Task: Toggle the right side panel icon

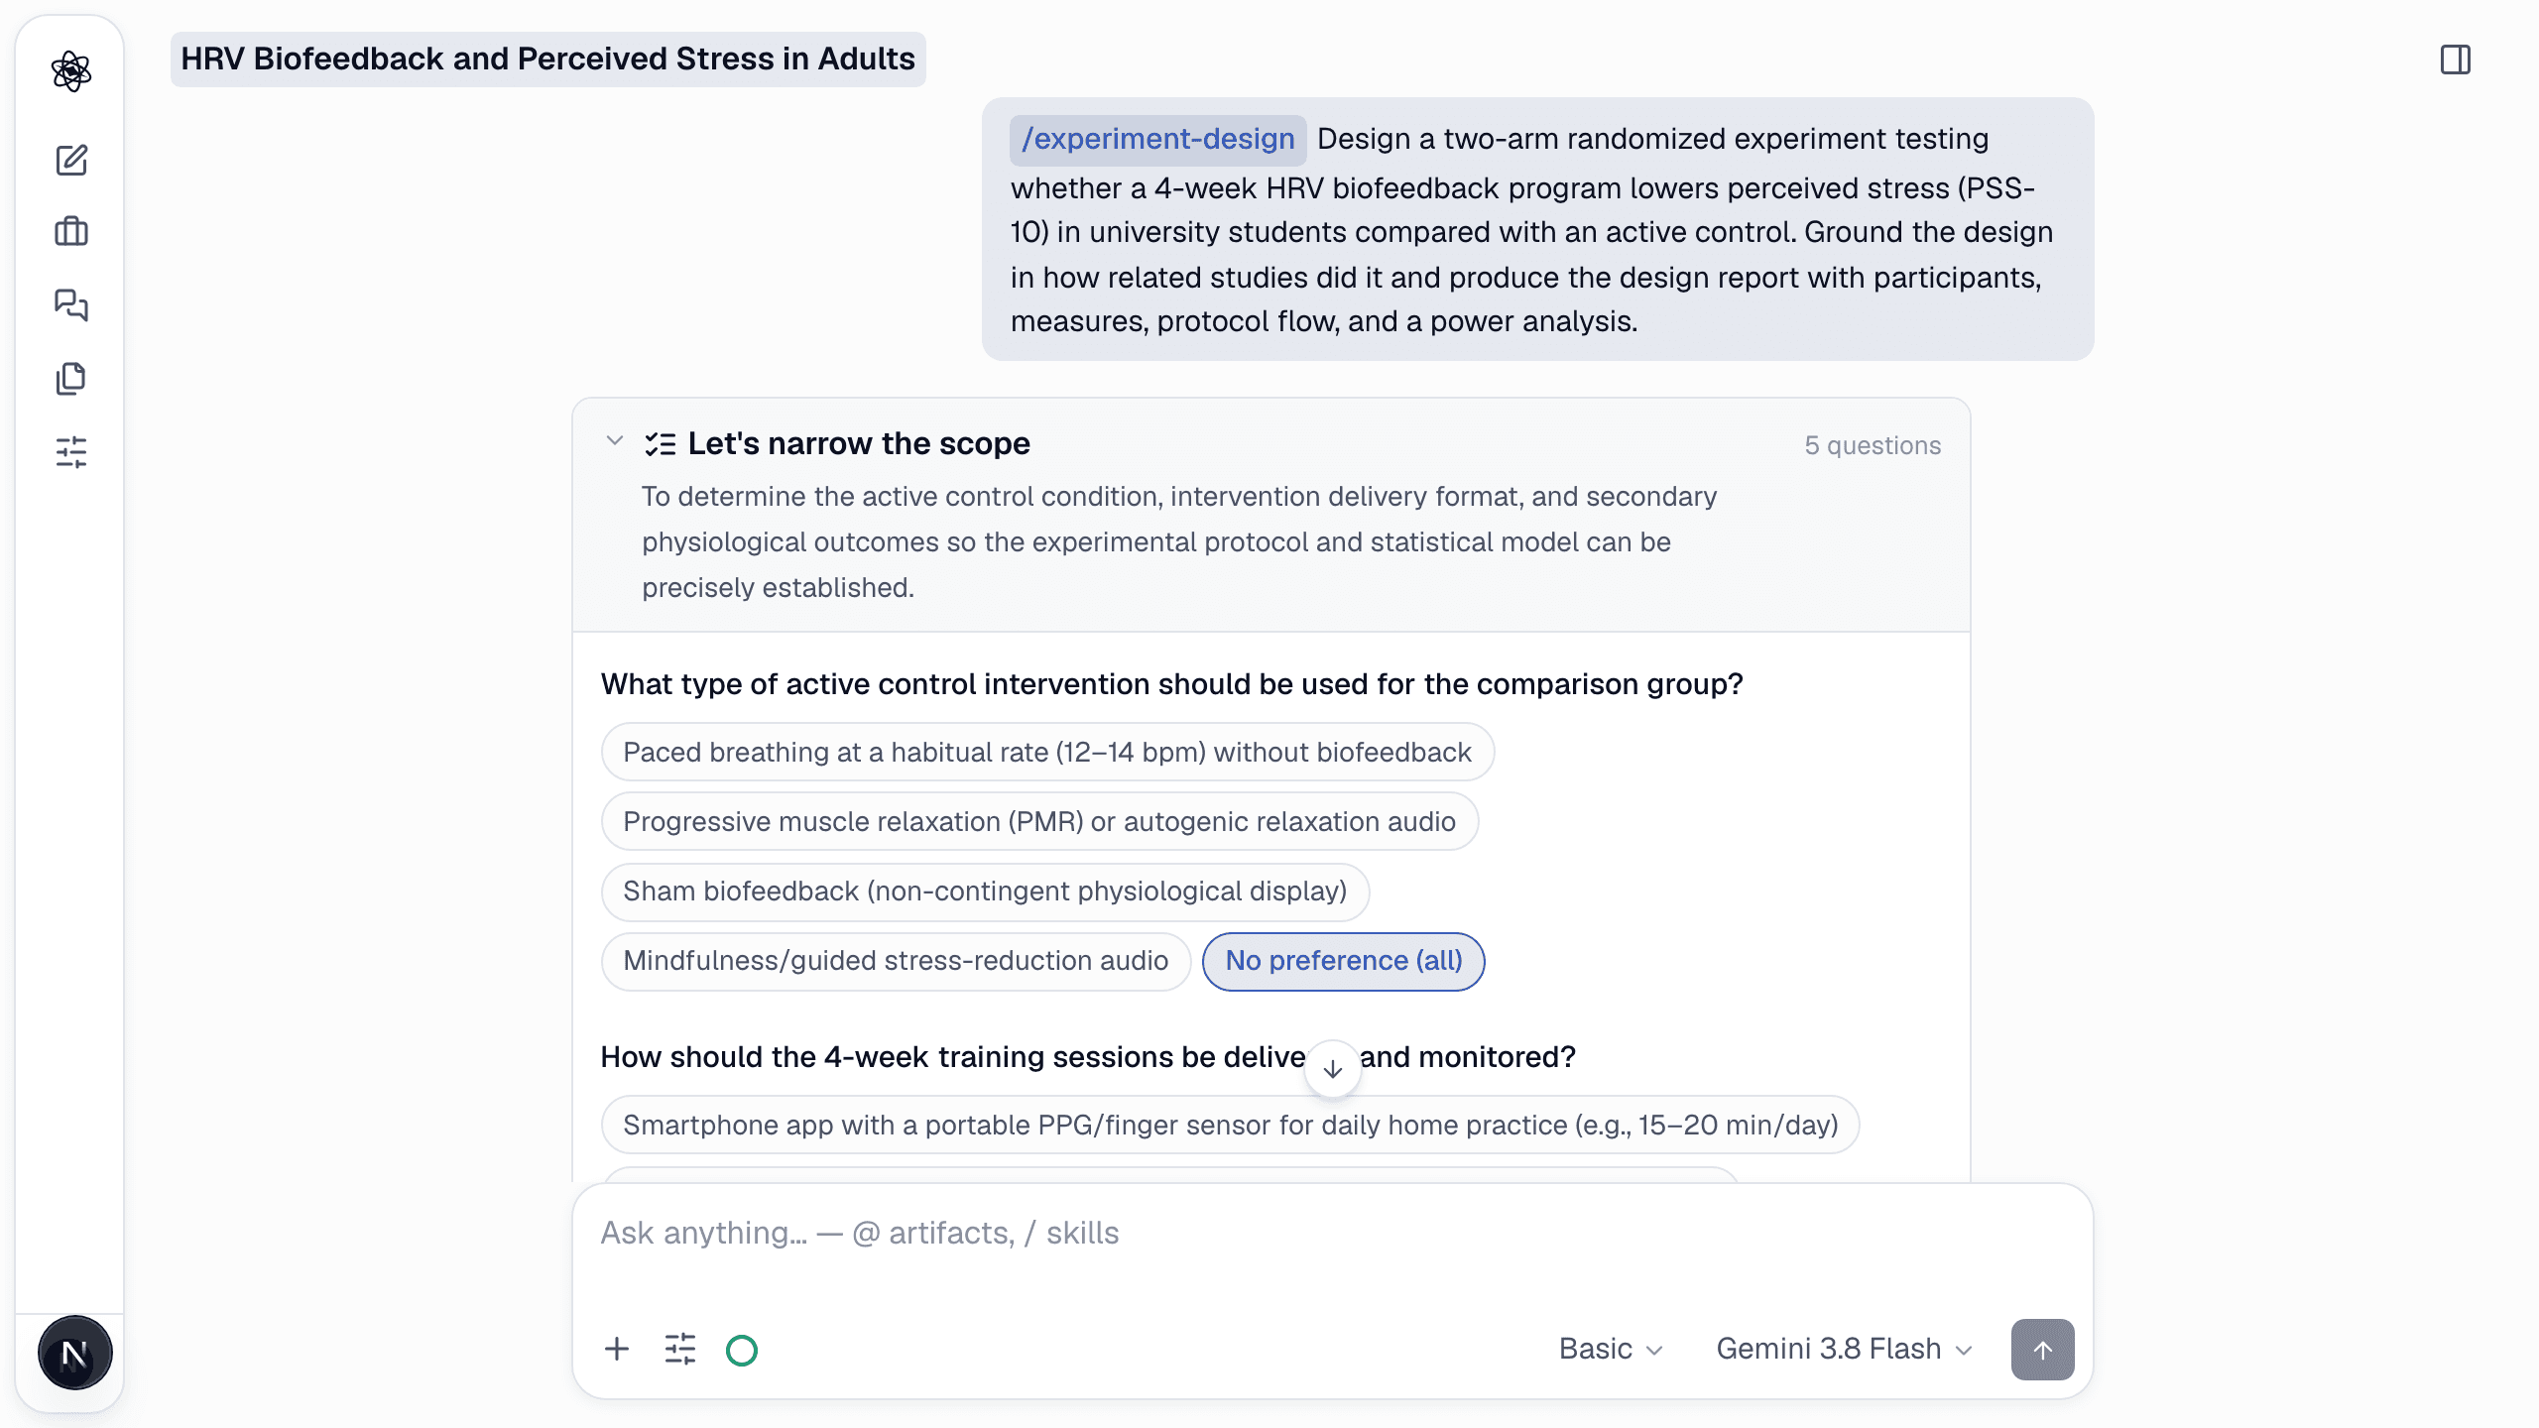Action: (x=2456, y=59)
